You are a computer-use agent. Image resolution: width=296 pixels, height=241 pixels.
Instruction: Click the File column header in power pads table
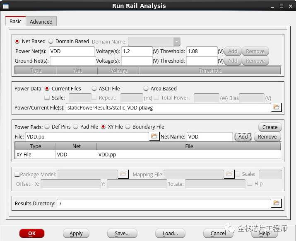pyautogui.click(x=189, y=146)
